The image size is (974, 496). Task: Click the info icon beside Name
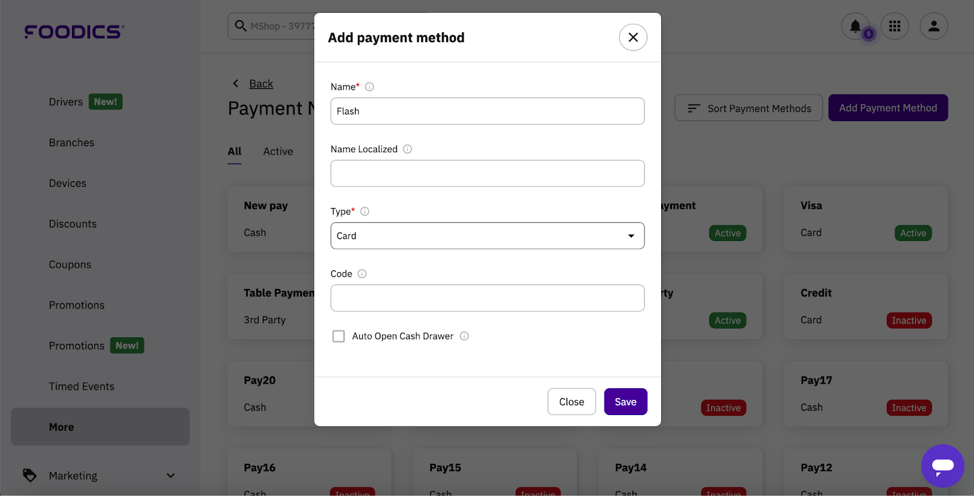coord(370,87)
